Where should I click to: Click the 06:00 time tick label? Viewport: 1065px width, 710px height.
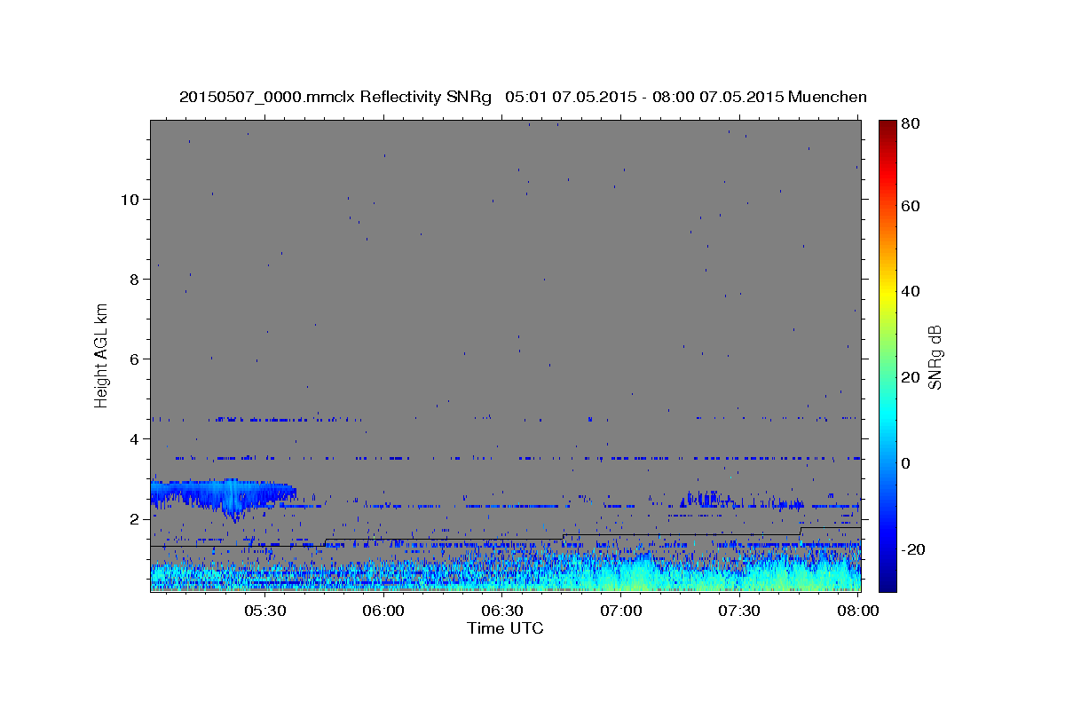click(x=384, y=611)
